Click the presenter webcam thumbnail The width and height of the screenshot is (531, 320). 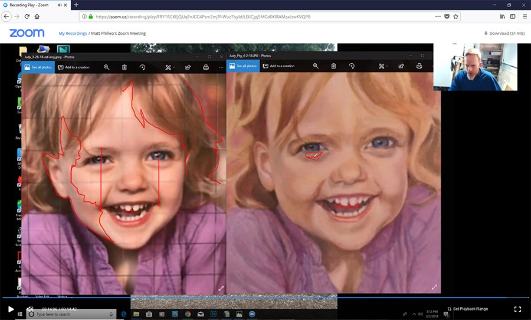pos(475,67)
